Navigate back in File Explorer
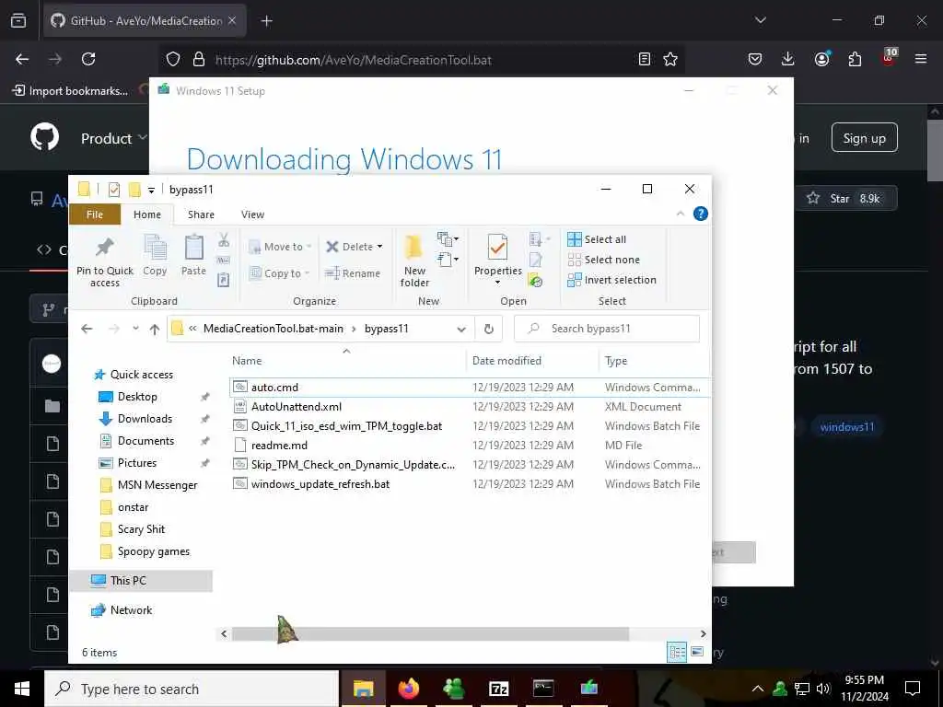 click(87, 329)
